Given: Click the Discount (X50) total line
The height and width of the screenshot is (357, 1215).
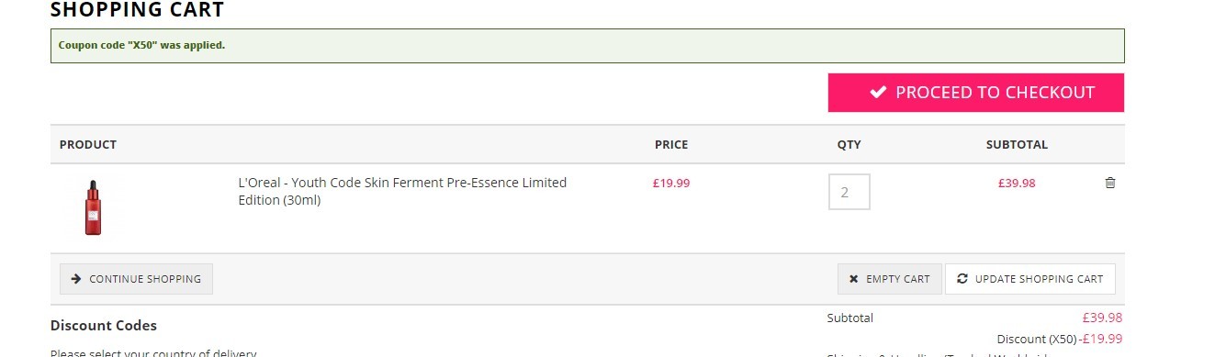Looking at the screenshot, I should click(1059, 339).
